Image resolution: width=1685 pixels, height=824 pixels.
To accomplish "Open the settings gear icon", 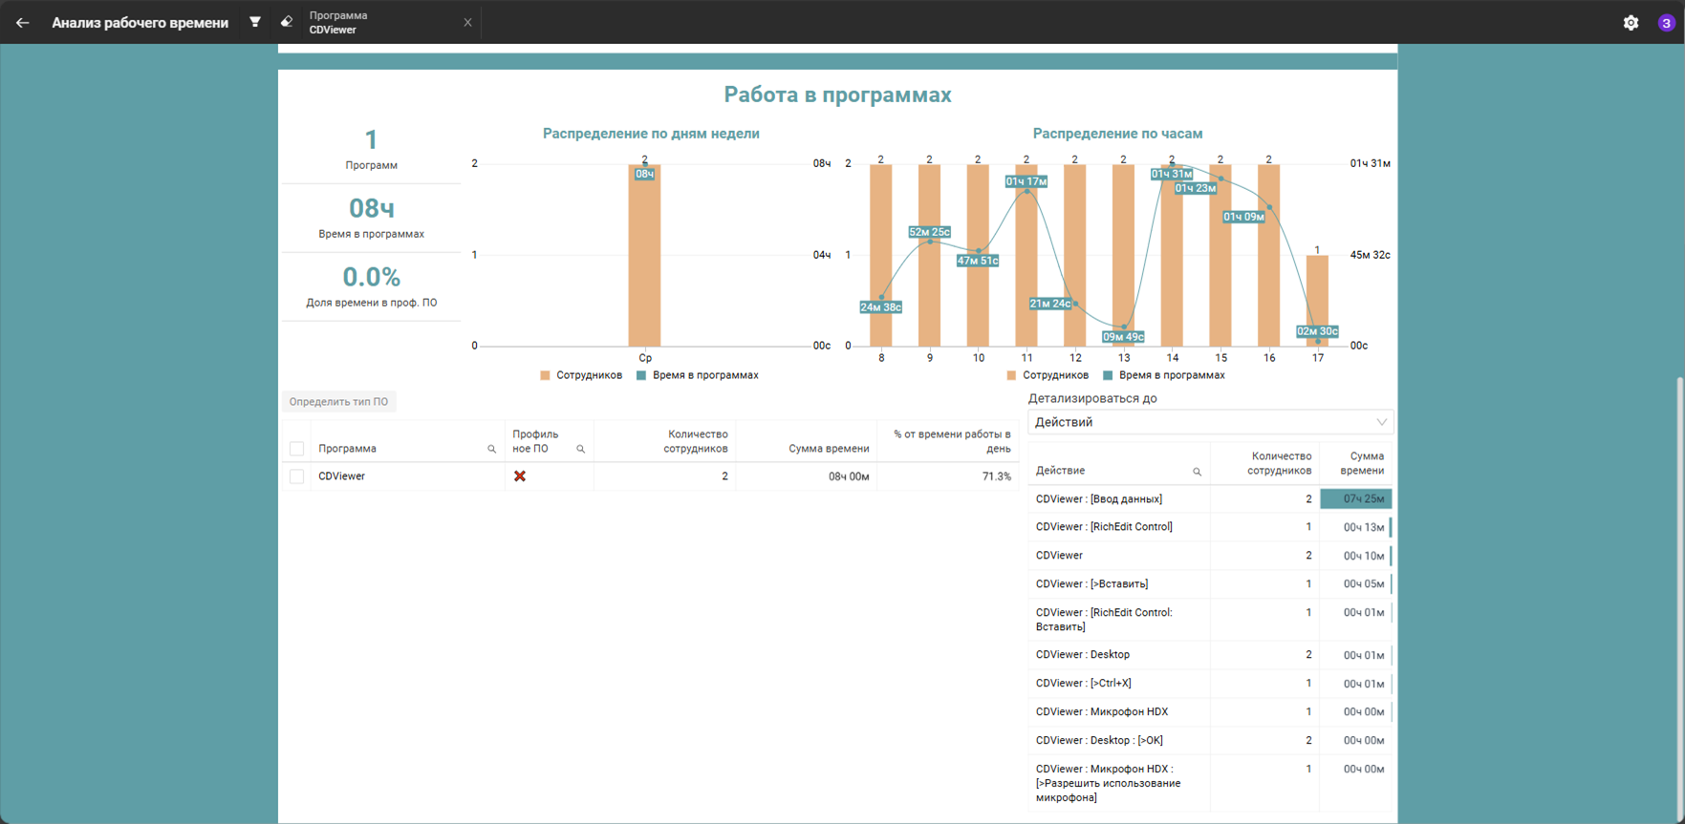I will (x=1631, y=23).
